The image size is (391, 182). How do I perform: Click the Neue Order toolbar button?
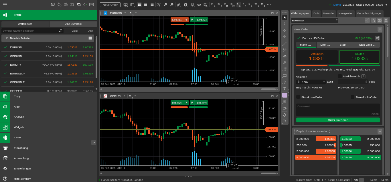coord(110,5)
